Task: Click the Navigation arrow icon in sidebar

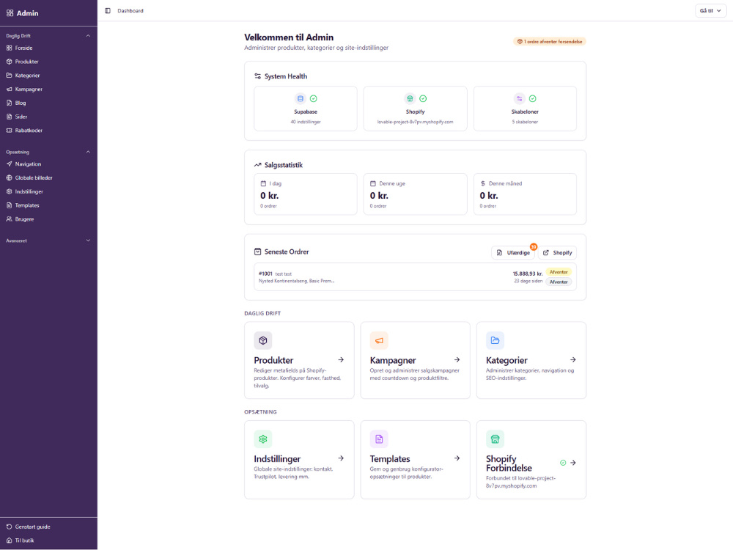Action: point(9,164)
